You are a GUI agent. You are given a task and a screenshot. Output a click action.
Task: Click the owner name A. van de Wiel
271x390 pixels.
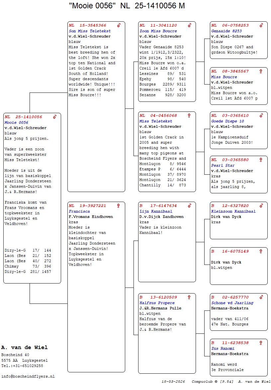click(25, 347)
